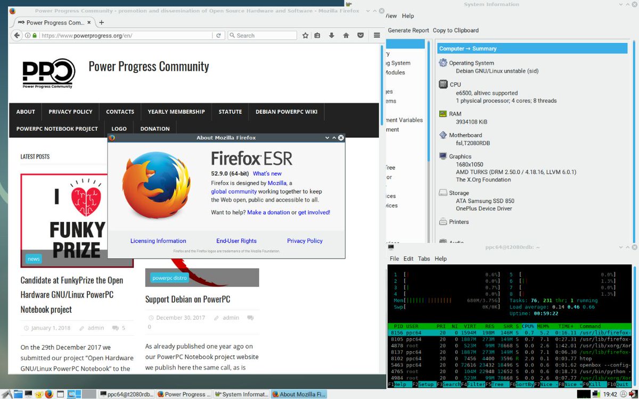Click Generate Report in System Information
This screenshot has height=399, width=639.
coord(408,30)
